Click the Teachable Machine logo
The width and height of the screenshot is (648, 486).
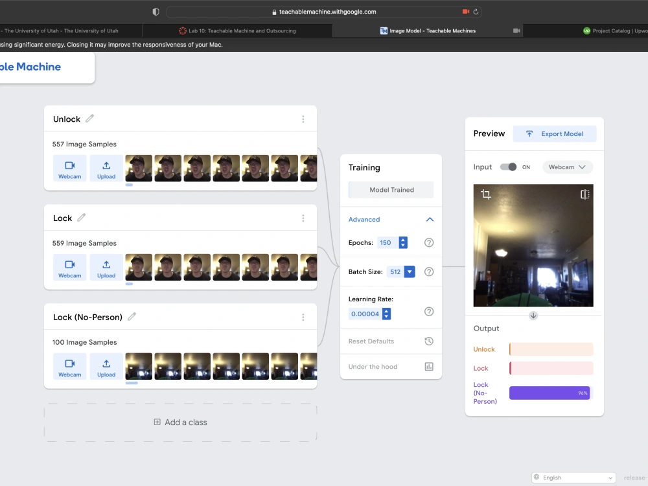30,67
